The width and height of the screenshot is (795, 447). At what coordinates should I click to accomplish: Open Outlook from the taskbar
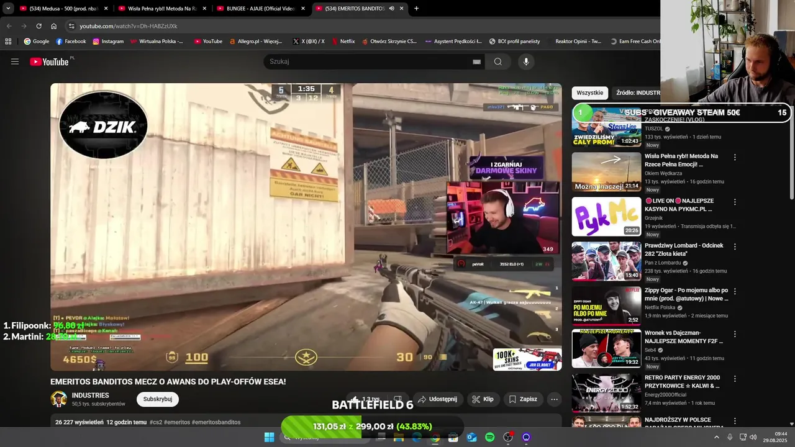tap(471, 437)
